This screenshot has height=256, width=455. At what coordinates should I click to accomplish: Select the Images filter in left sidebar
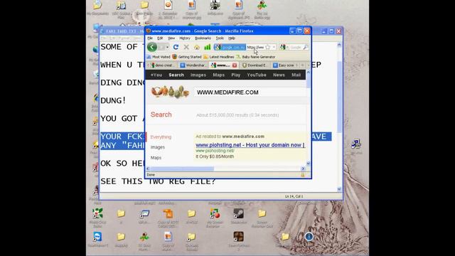click(158, 147)
